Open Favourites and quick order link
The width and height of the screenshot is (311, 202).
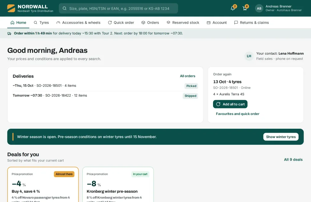coord(237,114)
